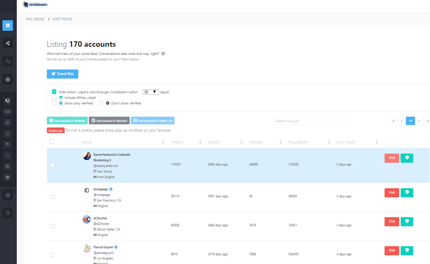This screenshot has height=264, width=430.
Task: Open the network nodes icon in sidebar
Action: coord(8,61)
